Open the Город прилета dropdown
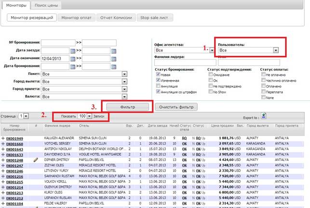This screenshot has height=208, width=310. [84, 89]
